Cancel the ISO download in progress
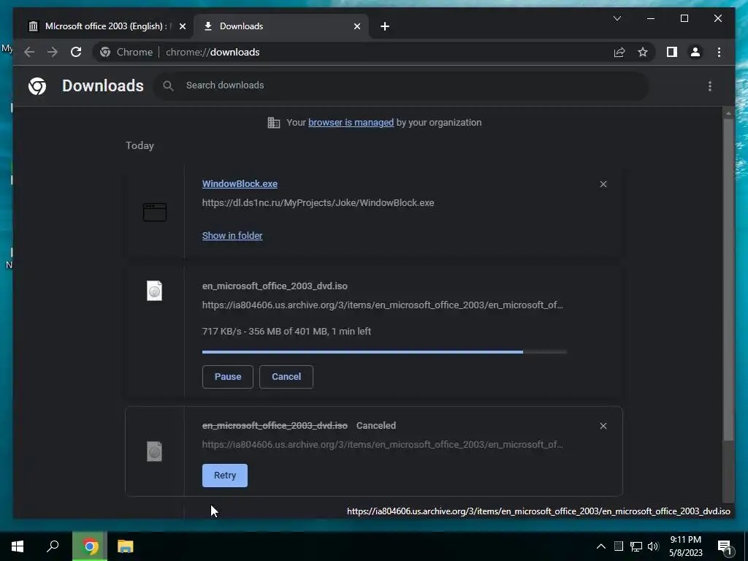748x561 pixels. click(x=286, y=377)
